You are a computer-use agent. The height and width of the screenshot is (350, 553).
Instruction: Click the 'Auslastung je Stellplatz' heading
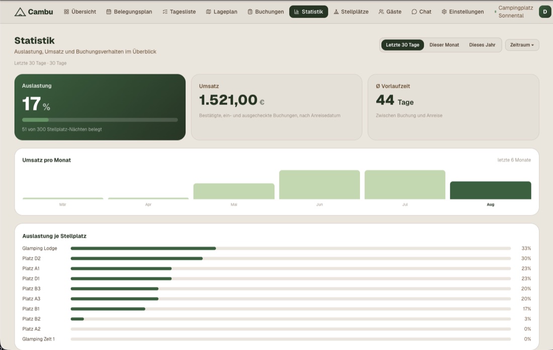[54, 236]
